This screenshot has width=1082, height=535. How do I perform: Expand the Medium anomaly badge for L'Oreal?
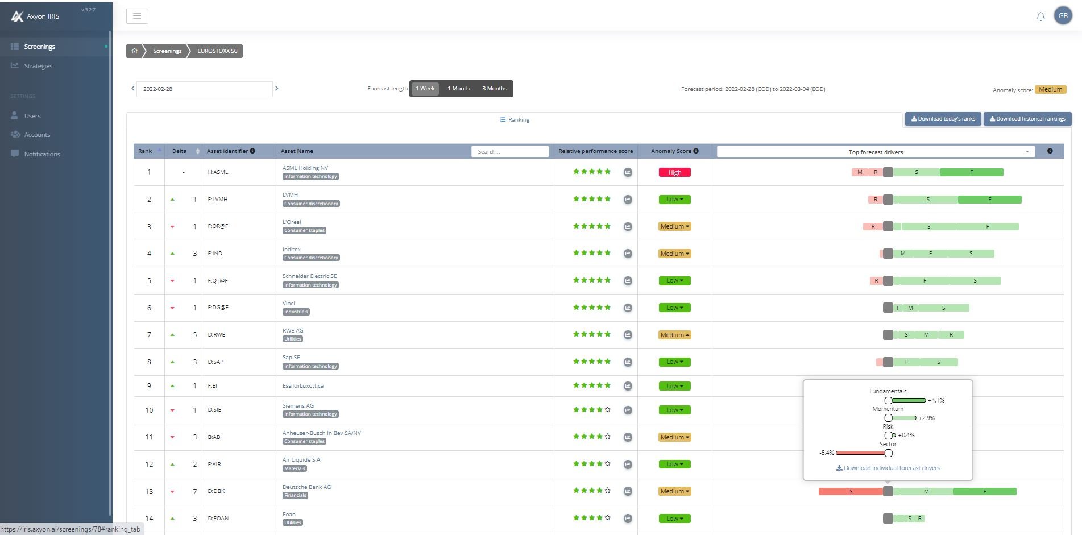tap(675, 226)
